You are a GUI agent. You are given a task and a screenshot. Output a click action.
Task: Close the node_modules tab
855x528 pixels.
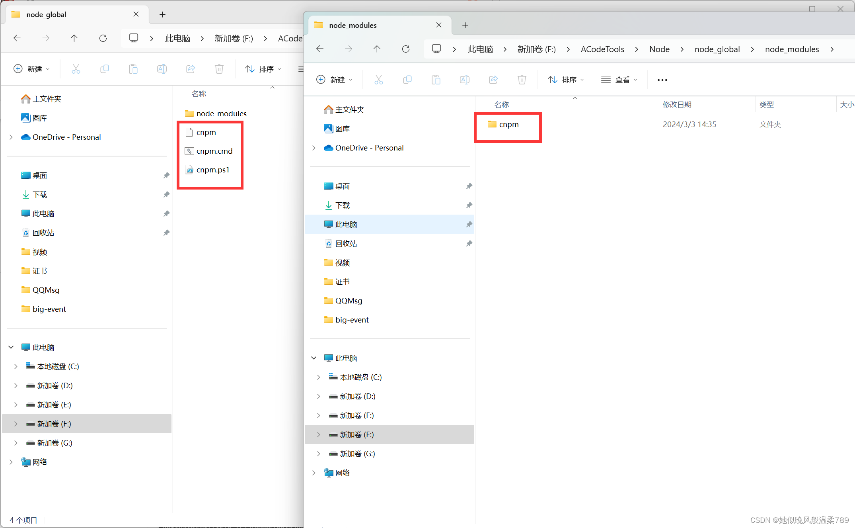439,25
